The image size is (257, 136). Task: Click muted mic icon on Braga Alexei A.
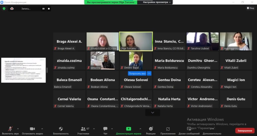coord(55,48)
